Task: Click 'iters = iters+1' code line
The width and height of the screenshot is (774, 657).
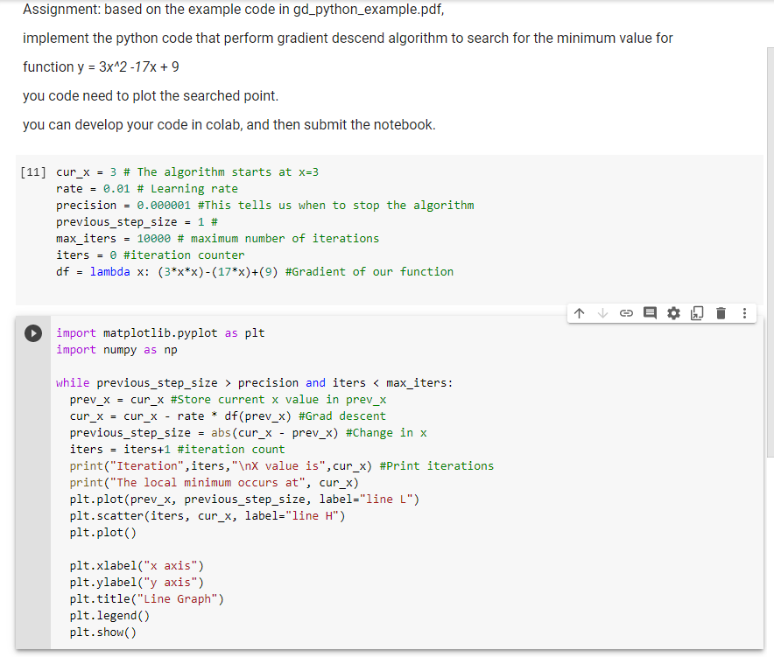Action: [177, 450]
